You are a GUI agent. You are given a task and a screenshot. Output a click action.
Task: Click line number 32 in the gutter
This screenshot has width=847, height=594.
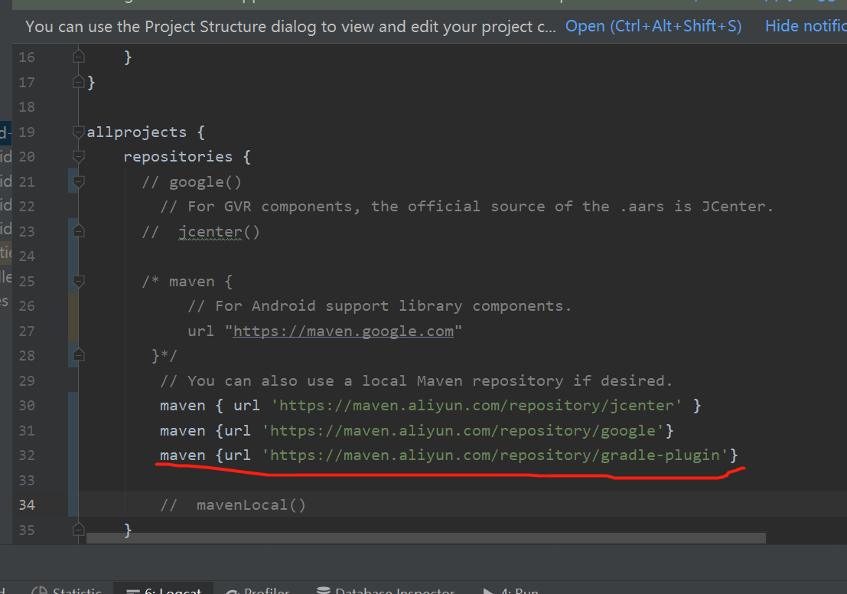pyautogui.click(x=27, y=455)
